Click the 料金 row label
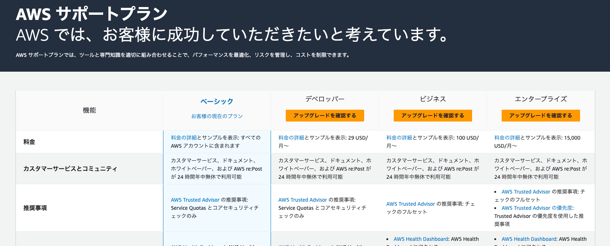This screenshot has width=610, height=246. tap(29, 142)
